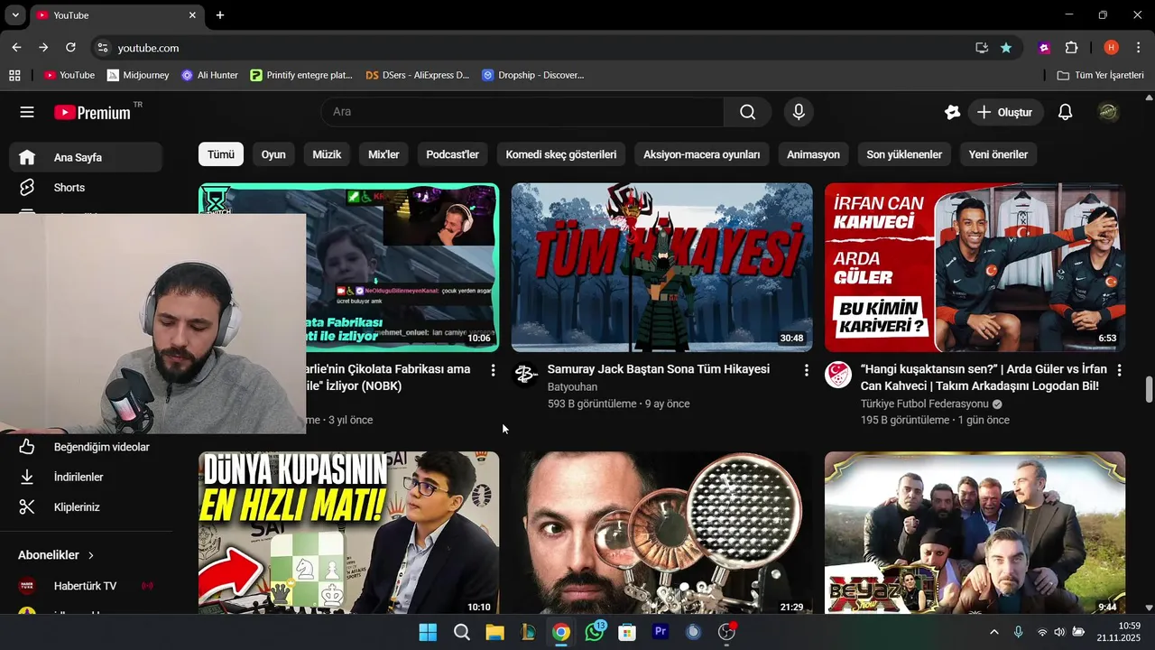Select the Müzik filter chip
1155x650 pixels.
pyautogui.click(x=327, y=154)
